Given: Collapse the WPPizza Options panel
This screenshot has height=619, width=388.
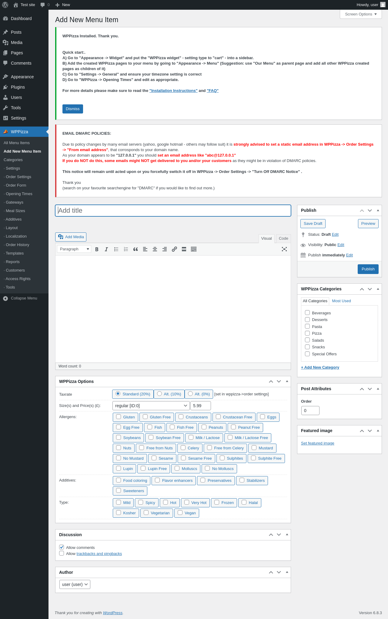Looking at the screenshot, I should tap(287, 381).
